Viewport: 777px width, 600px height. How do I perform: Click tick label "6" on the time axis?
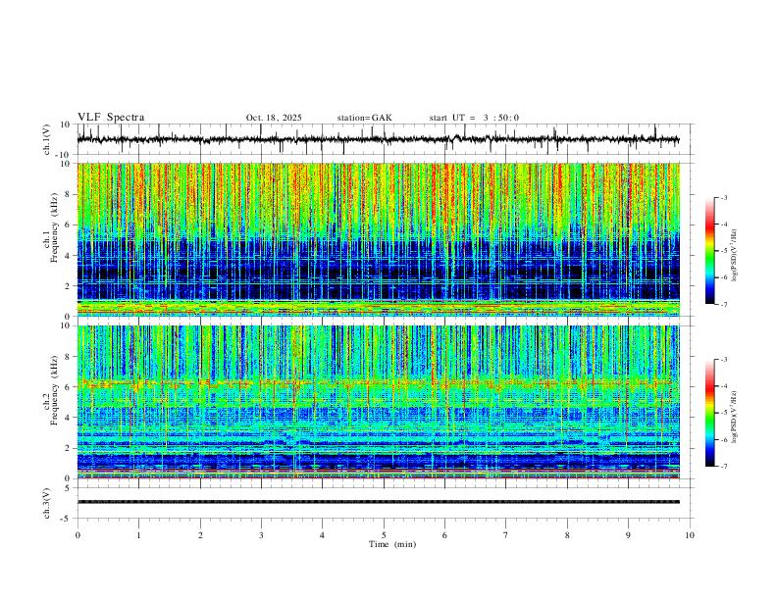pyautogui.click(x=445, y=535)
